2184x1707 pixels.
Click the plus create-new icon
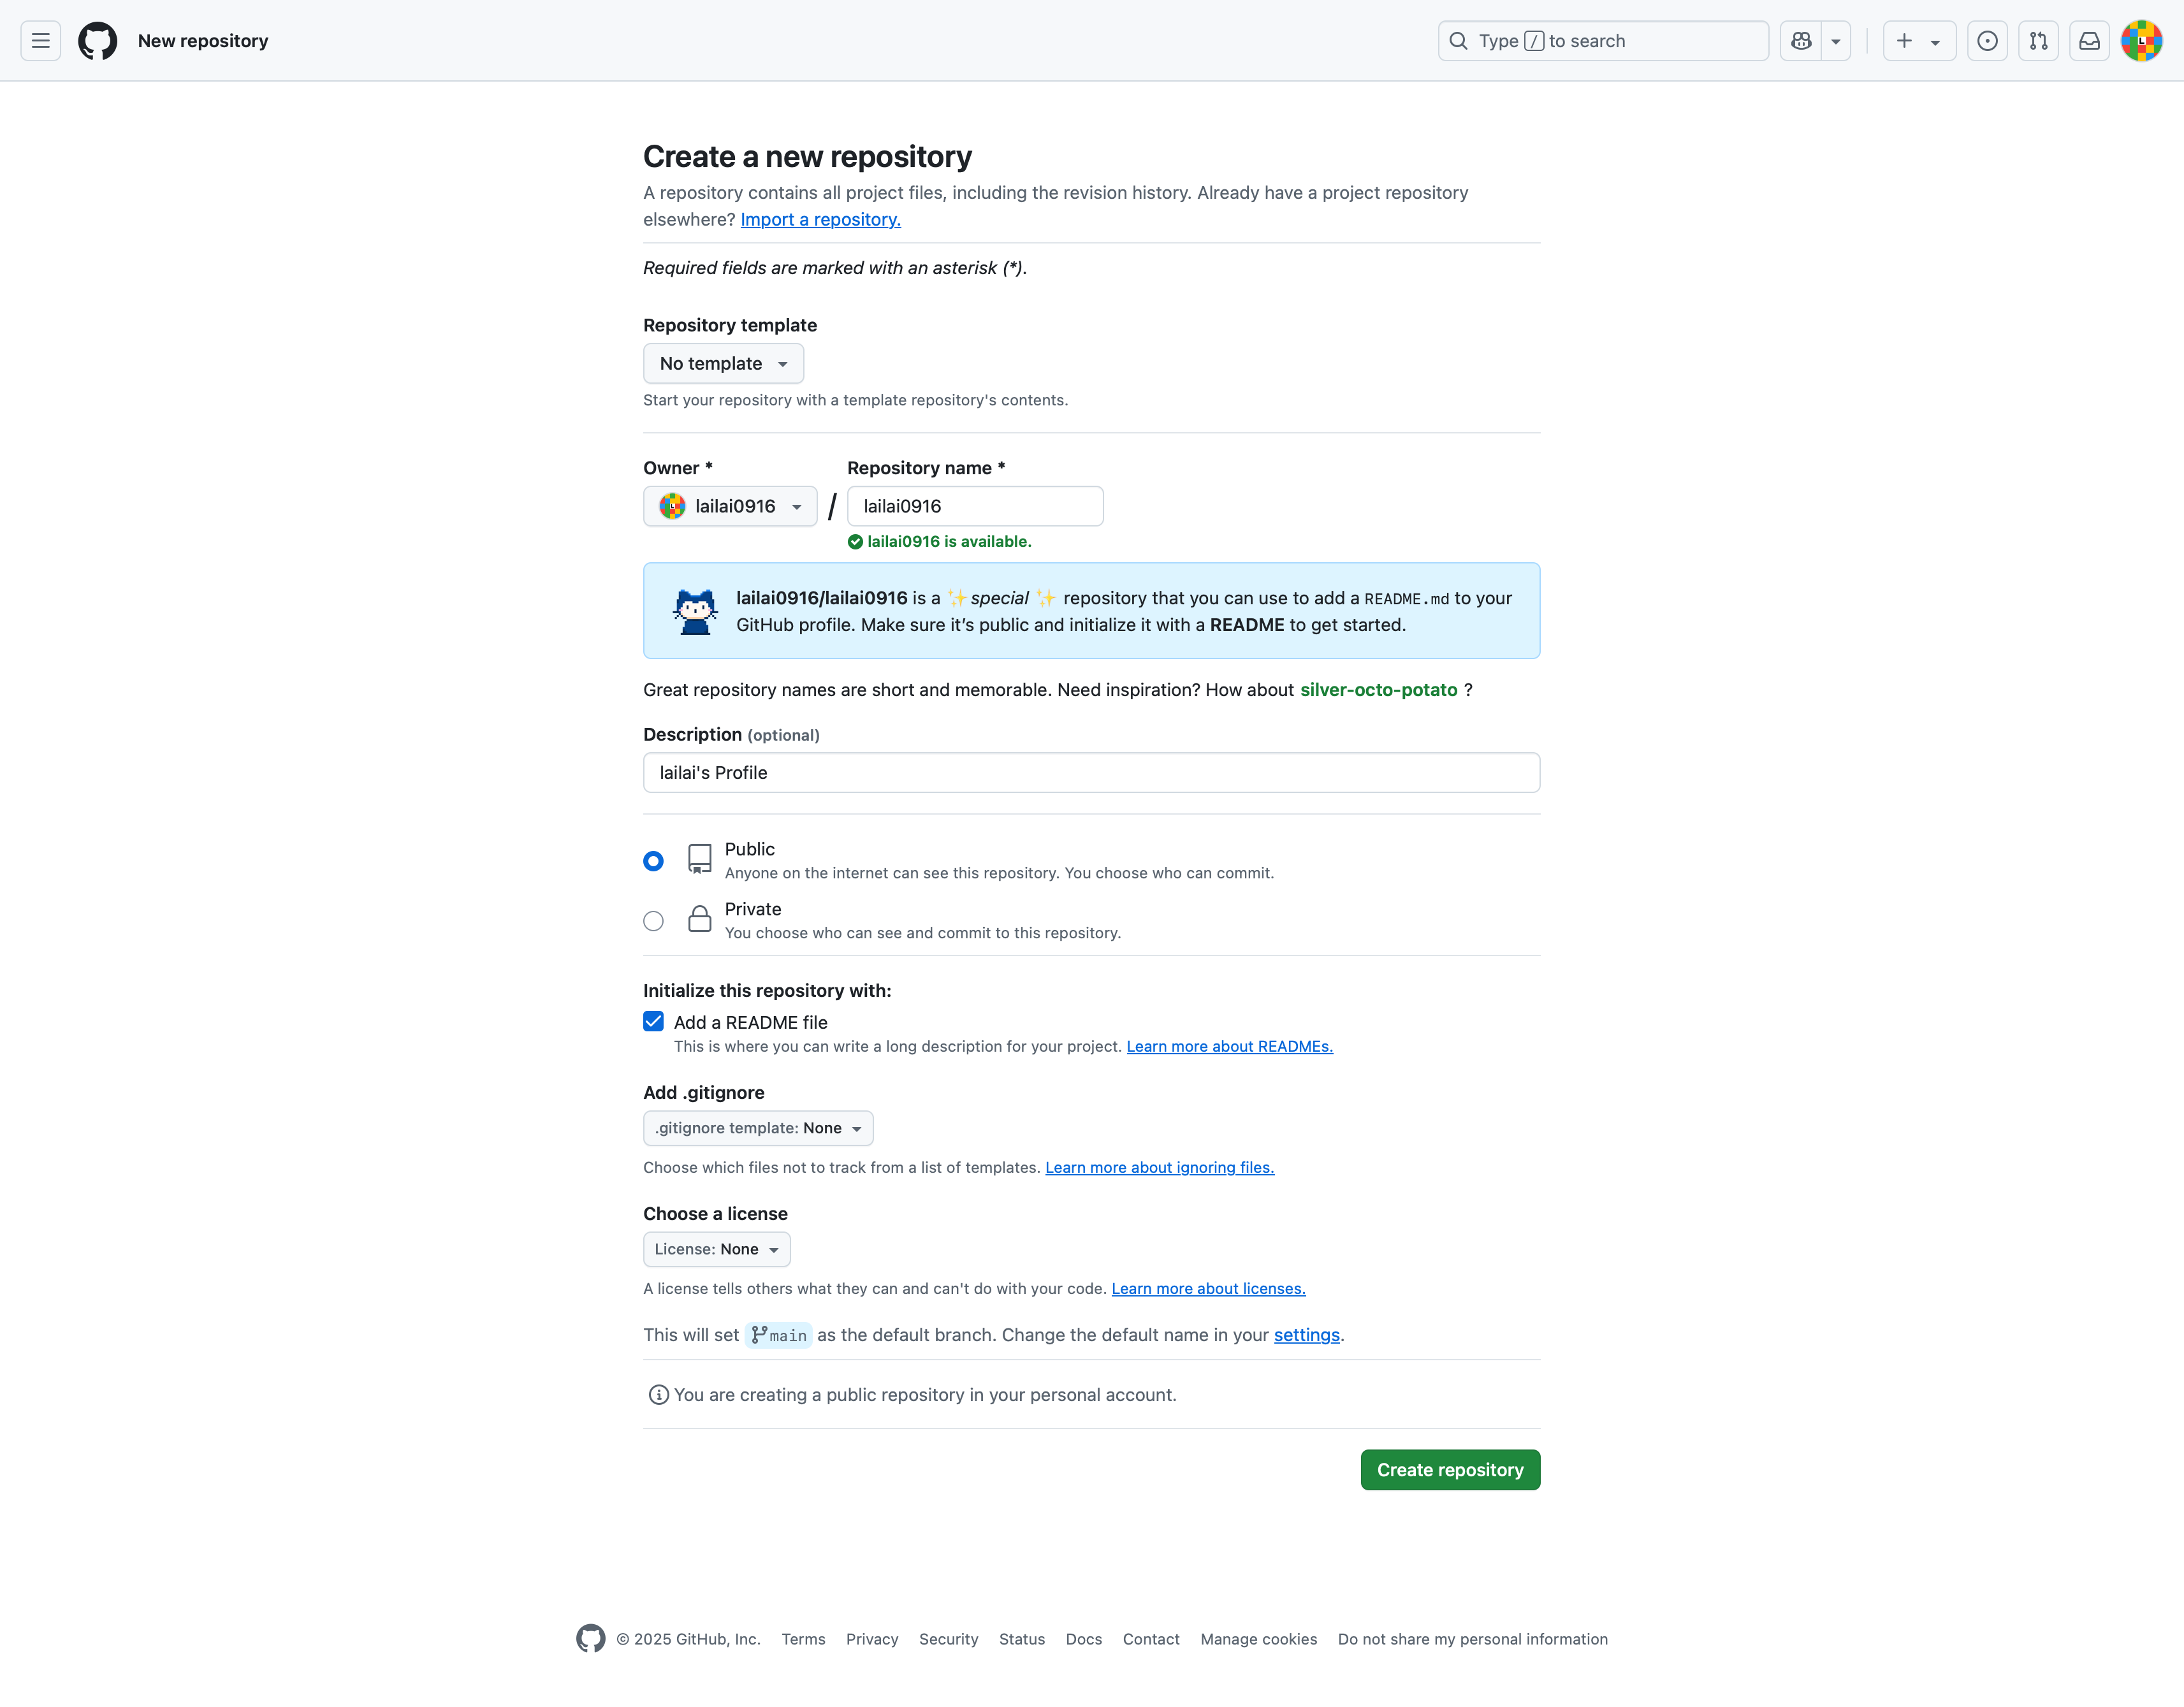click(1905, 41)
